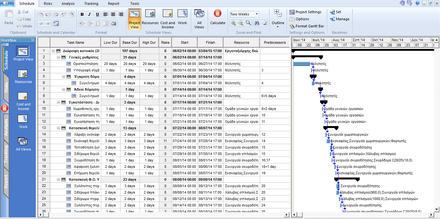Select Work in Workflow panel
Screen dimensions: 440x219
click(x=23, y=121)
